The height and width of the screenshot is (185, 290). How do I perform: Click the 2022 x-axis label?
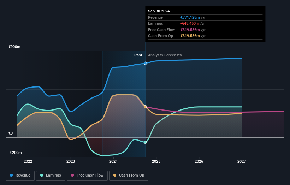[x=28, y=162]
